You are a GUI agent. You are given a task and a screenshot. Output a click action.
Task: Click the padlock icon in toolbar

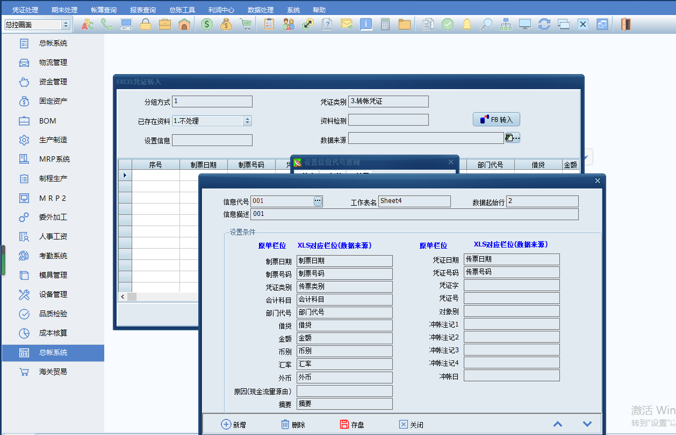coord(146,24)
